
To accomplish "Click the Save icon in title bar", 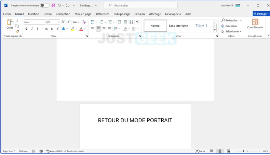I will click(x=53, y=5).
